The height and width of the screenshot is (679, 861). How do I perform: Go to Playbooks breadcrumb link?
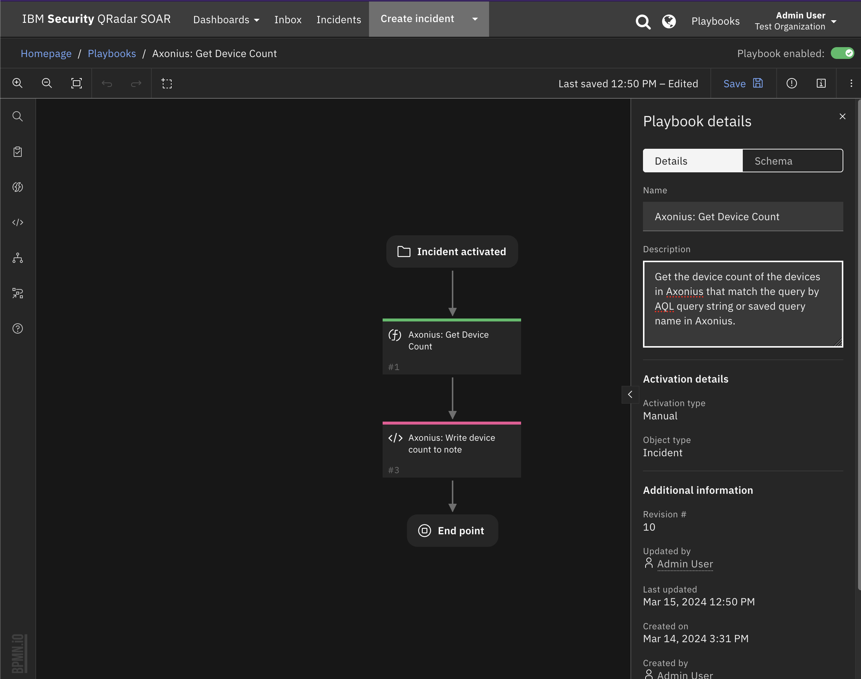click(x=112, y=53)
